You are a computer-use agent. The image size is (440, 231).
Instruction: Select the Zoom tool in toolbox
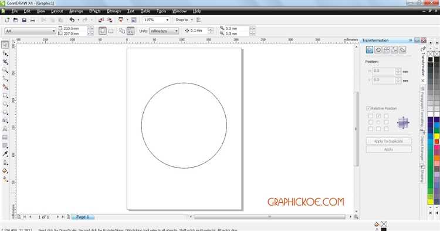(5, 70)
